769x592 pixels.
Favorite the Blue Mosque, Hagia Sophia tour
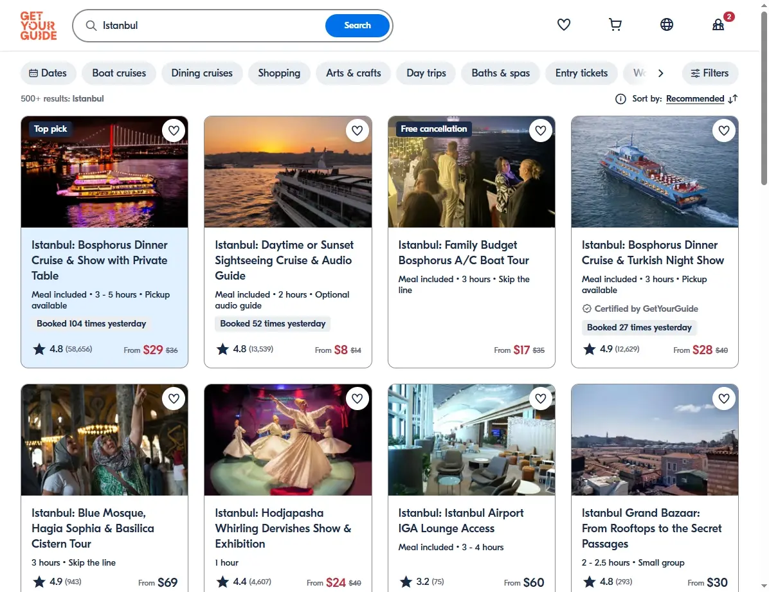point(174,399)
